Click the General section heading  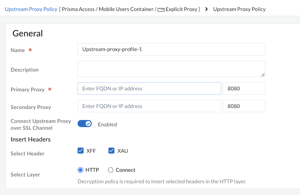pos(28,33)
